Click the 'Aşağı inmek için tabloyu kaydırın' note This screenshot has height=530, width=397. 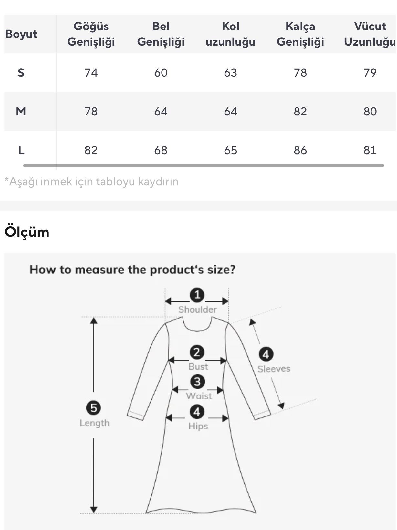pos(91,182)
